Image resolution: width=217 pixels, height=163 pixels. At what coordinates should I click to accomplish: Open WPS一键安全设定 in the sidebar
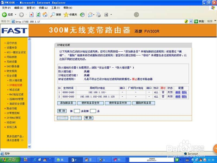coord(16,52)
